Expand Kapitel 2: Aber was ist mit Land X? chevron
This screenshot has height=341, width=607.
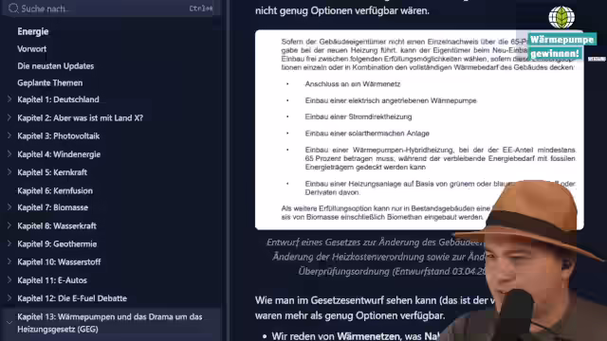click(x=9, y=117)
